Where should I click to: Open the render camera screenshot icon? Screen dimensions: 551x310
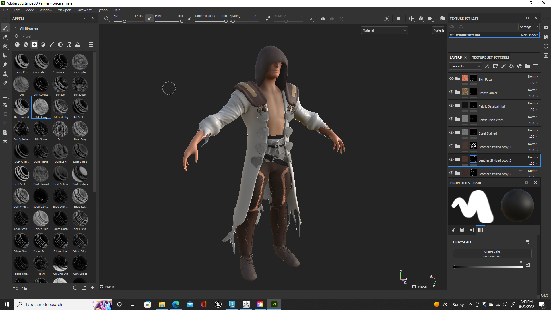pos(442,18)
